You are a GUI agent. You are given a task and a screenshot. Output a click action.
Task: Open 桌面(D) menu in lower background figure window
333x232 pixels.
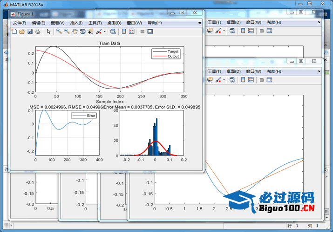233,71
